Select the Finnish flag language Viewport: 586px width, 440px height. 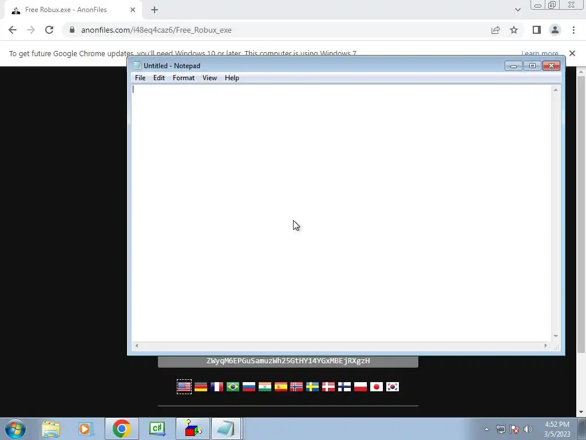pos(345,387)
